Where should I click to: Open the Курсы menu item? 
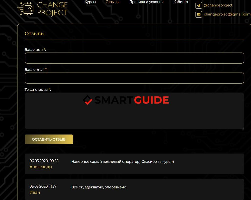[x=90, y=2]
